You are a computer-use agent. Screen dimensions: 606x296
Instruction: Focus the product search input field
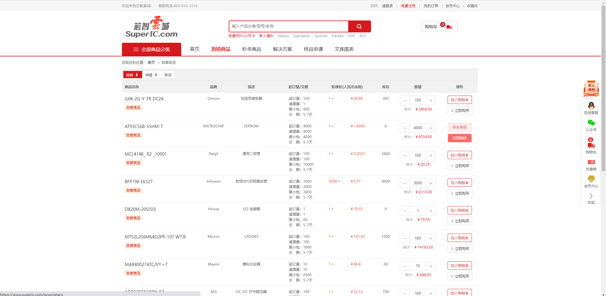[289, 26]
